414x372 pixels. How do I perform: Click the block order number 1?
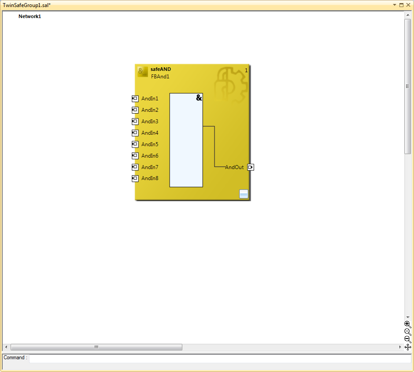246,70
